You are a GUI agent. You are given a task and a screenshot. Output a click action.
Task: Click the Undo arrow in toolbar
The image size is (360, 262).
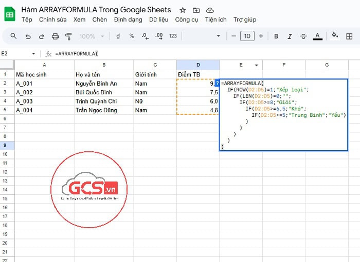click(x=28, y=36)
